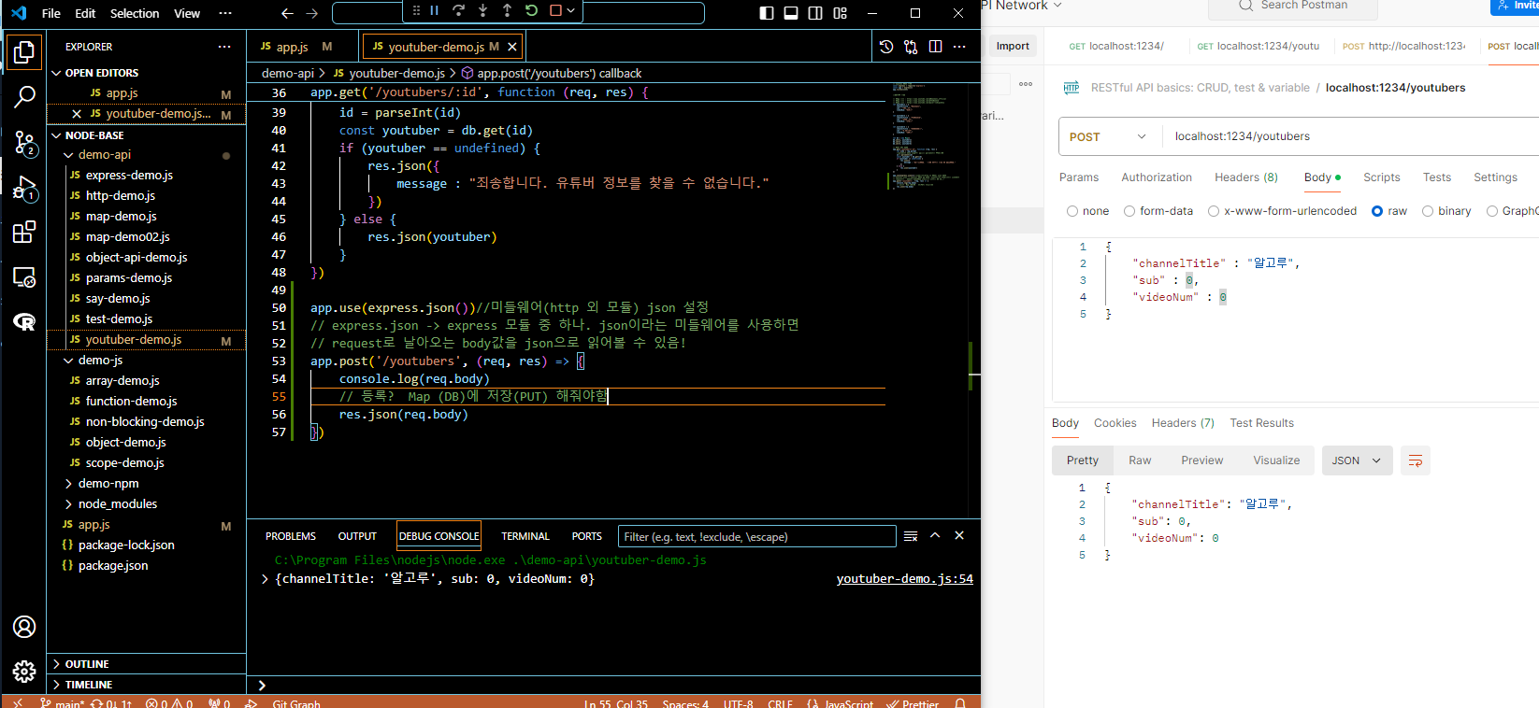Select raw body type radio
Image resolution: width=1539 pixels, height=708 pixels.
[1377, 211]
